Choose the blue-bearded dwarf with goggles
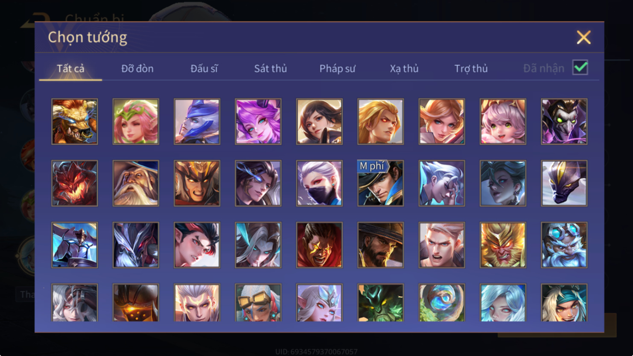 (564, 245)
